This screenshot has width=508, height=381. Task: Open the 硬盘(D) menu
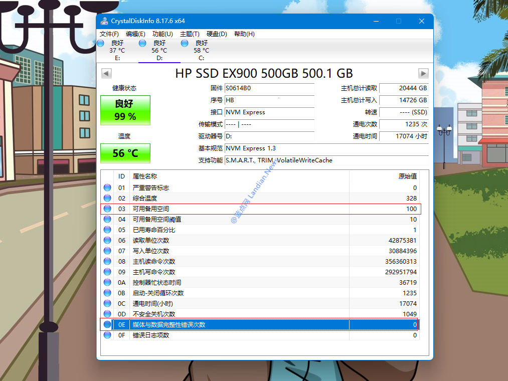[217, 34]
